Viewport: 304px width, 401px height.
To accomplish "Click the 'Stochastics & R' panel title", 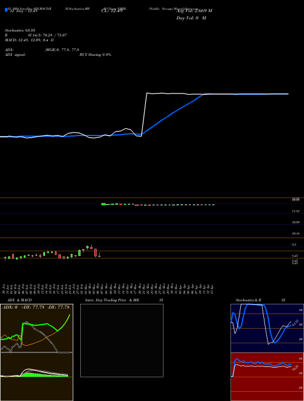I will pyautogui.click(x=248, y=300).
